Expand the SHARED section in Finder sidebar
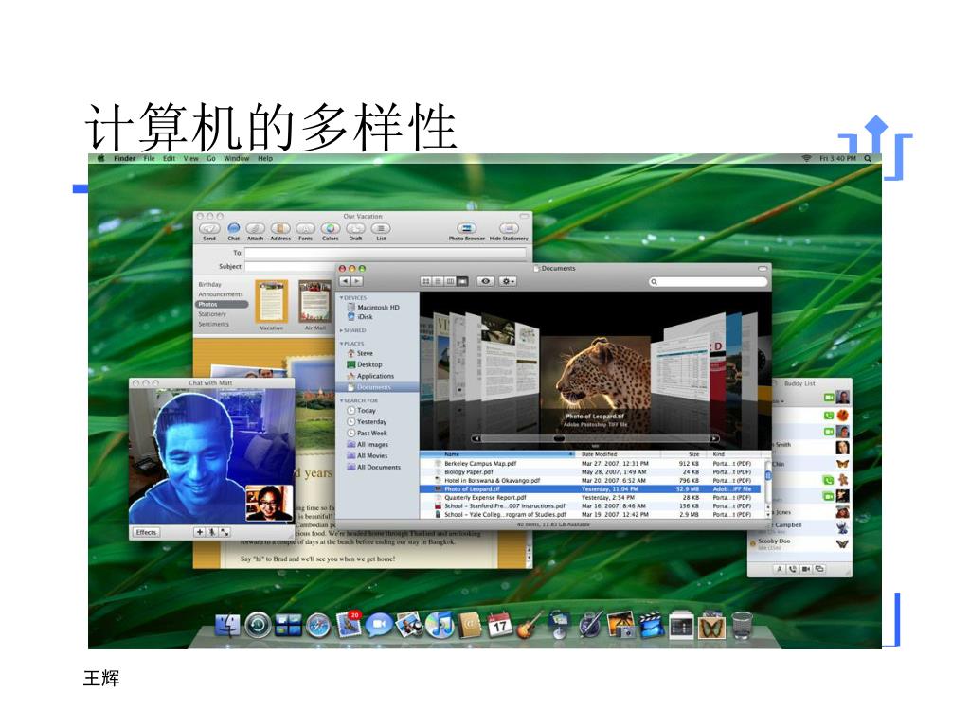This screenshot has height=727, width=970. point(341,330)
